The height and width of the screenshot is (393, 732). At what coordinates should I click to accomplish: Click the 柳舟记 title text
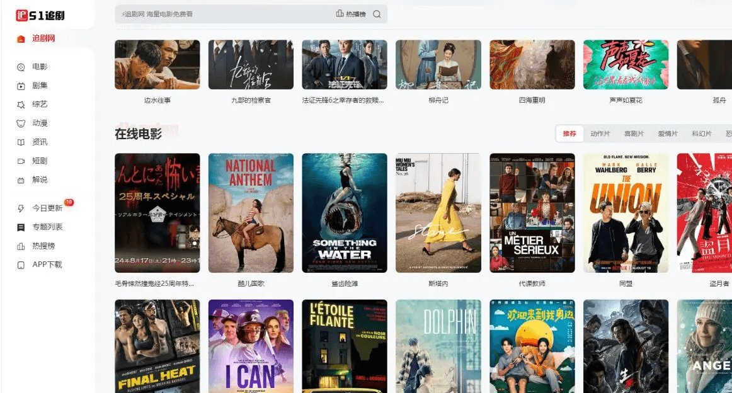[x=438, y=100]
